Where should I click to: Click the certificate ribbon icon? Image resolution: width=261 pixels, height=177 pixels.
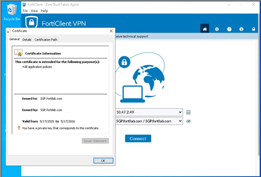click(18, 52)
